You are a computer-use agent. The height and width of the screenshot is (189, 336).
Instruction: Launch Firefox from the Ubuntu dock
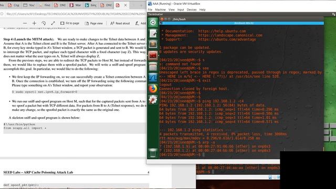coord(153,89)
